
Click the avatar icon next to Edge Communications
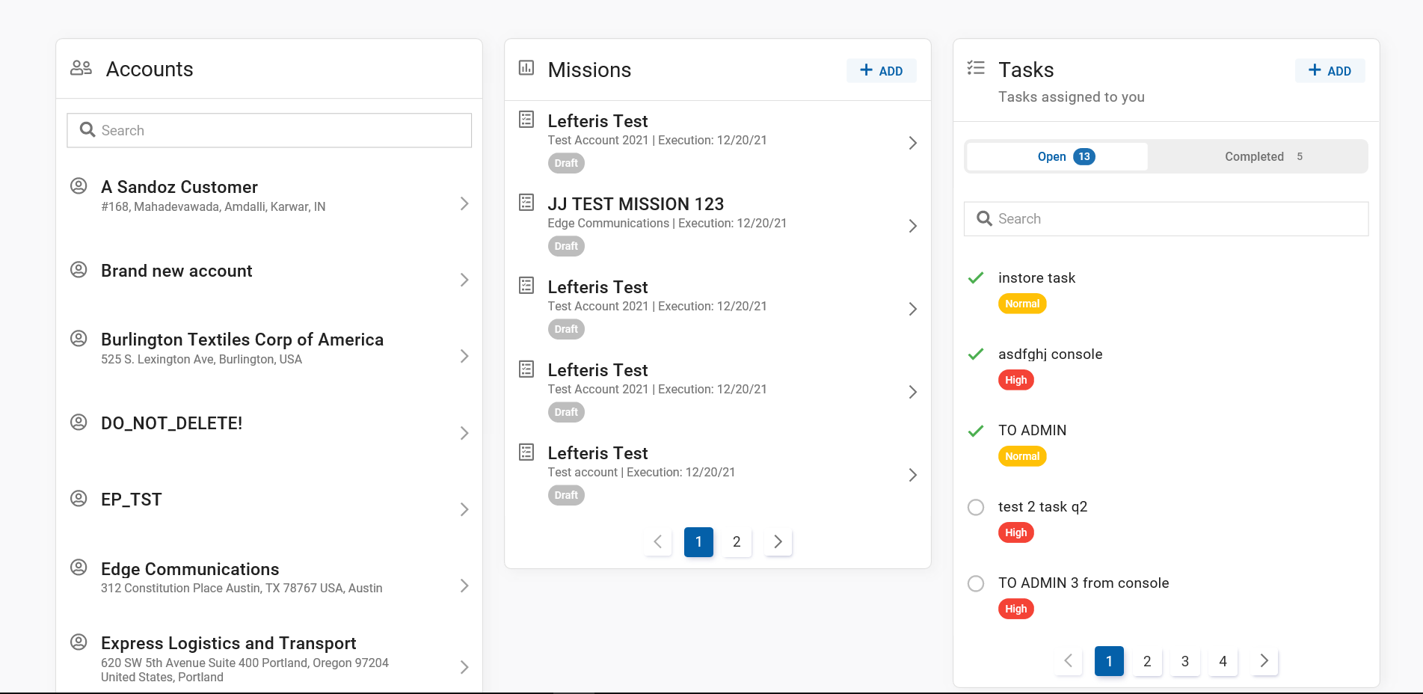(79, 567)
